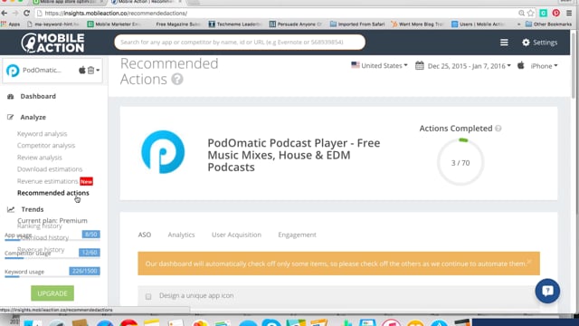The width and height of the screenshot is (579, 326).
Task: Bookmark page with star icon
Action: click(531, 13)
